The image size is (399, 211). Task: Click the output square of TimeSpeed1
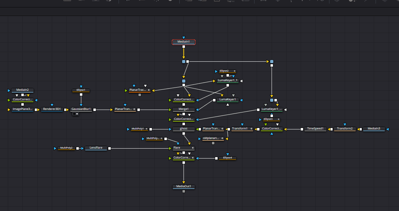[302, 129]
